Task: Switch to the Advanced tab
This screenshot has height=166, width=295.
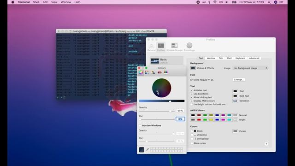Action: pos(254,59)
